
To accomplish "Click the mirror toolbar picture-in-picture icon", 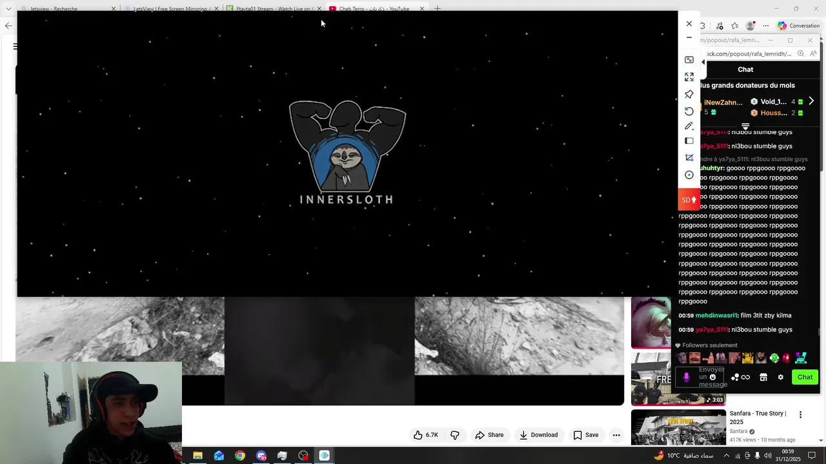I will click(689, 59).
